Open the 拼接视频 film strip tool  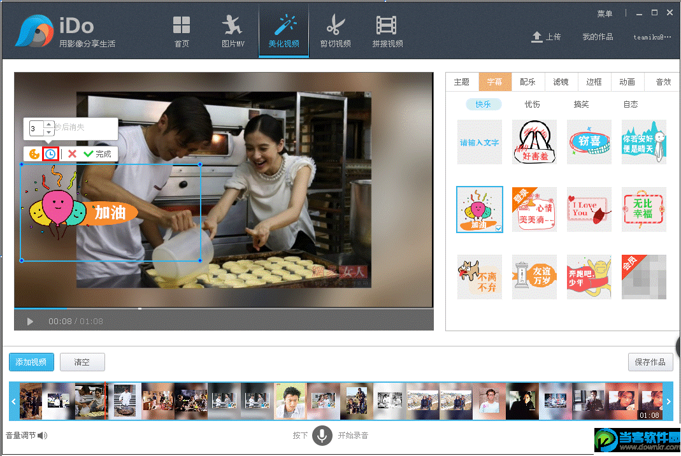(x=387, y=31)
